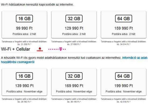Image resolution: width=148 pixels, height=104 pixels.
Task: Choose the Cellular 16 GB model at 139 990 Ft
Action: [x=24, y=82]
